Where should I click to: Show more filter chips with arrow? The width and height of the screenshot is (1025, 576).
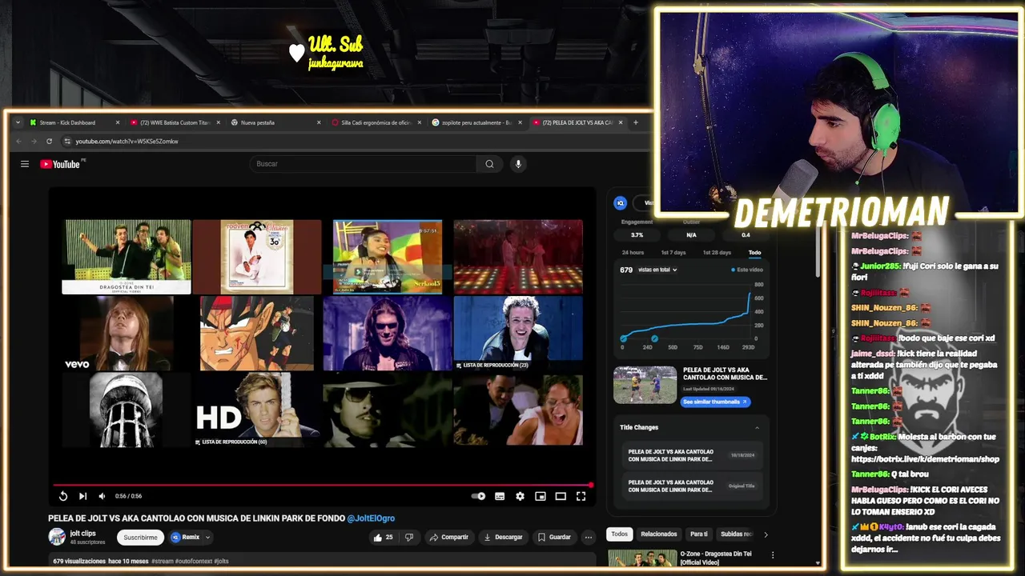(766, 534)
